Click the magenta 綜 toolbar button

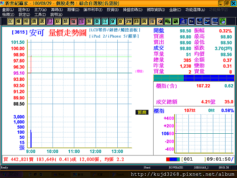[x=81, y=21]
